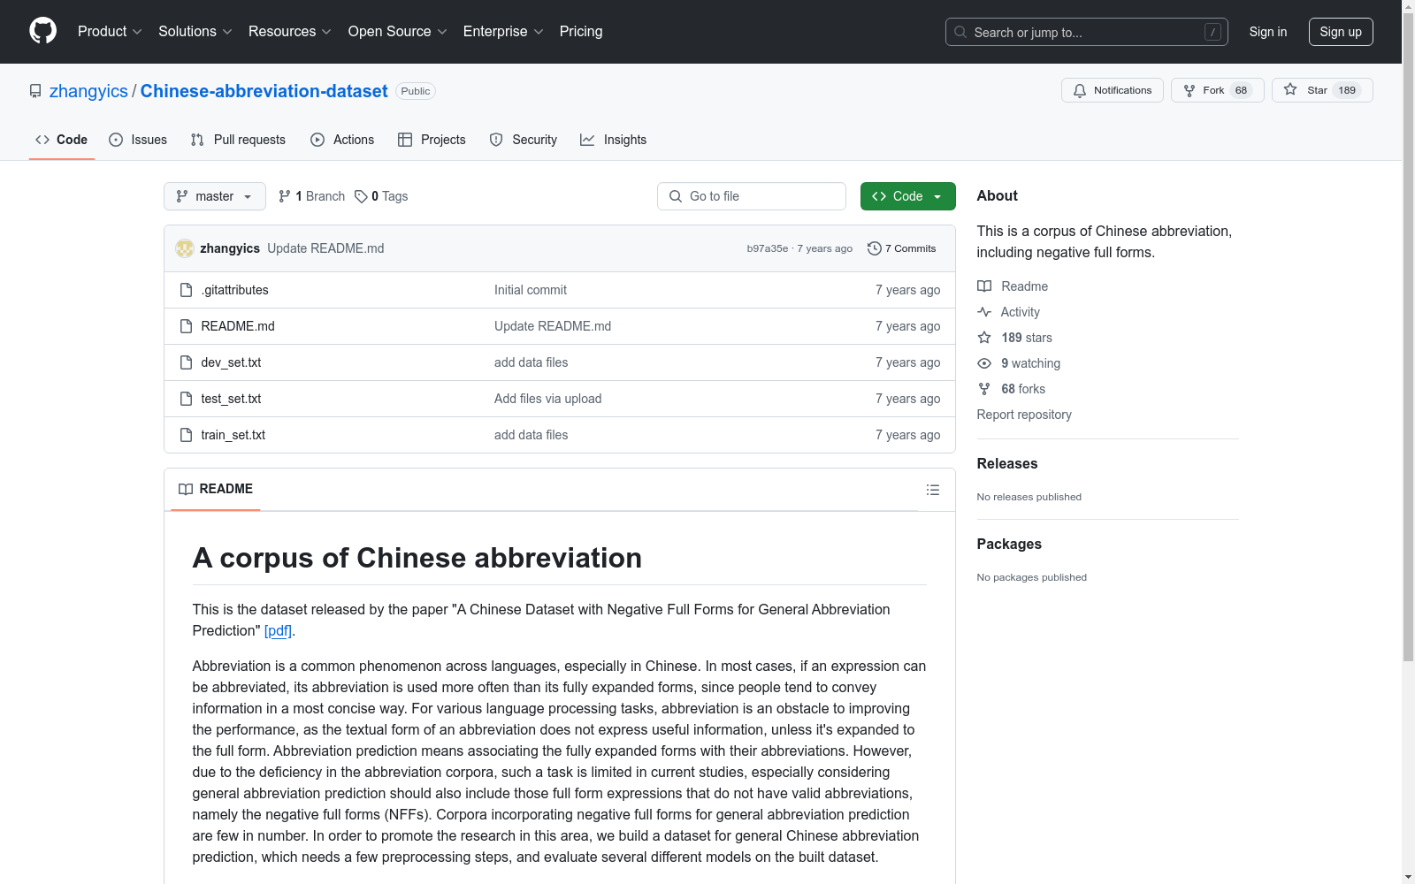
Task: Open the green Code dropdown button
Action: pyautogui.click(x=907, y=196)
